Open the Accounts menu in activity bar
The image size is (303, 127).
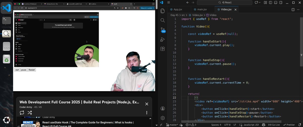click(x=163, y=108)
